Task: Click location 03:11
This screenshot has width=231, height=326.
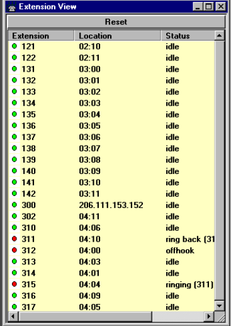Action: click(89, 193)
